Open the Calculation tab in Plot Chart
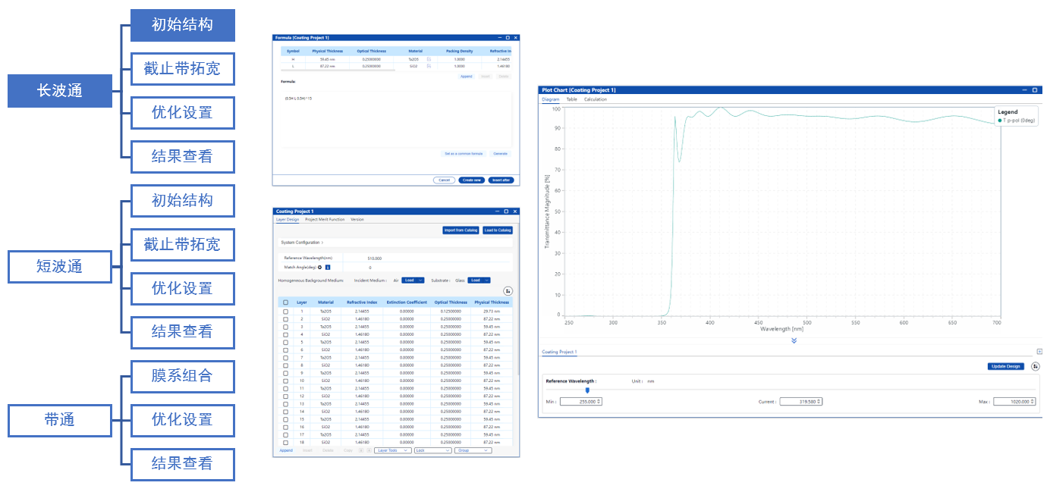Image resolution: width=1050 pixels, height=492 pixels. [595, 99]
